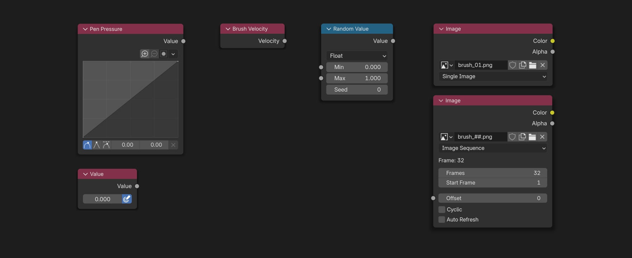Collapse the Value node
The image size is (632, 258).
[x=85, y=174]
